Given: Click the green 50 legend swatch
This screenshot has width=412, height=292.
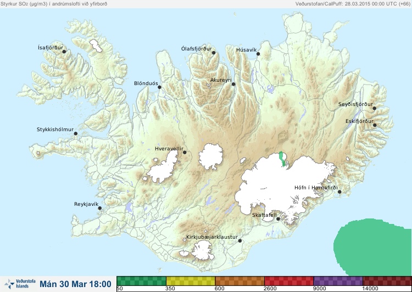Looking at the screenshot, I should click(141, 281).
